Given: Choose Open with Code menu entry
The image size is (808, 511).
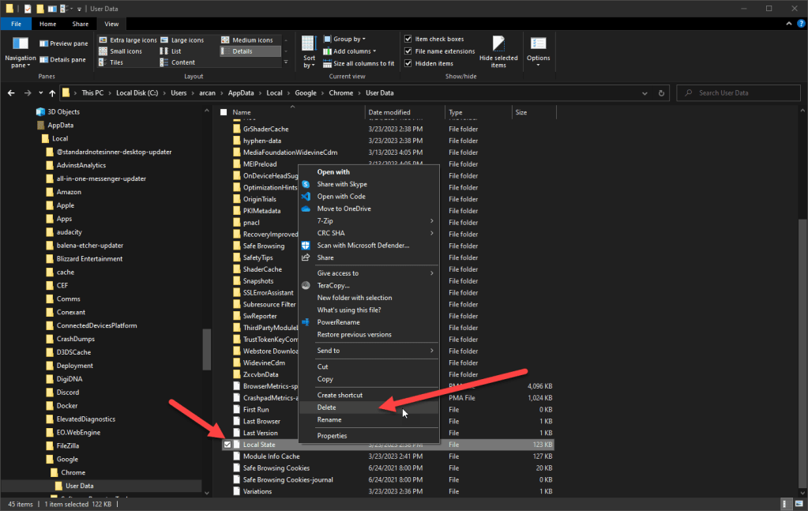Looking at the screenshot, I should click(341, 197).
